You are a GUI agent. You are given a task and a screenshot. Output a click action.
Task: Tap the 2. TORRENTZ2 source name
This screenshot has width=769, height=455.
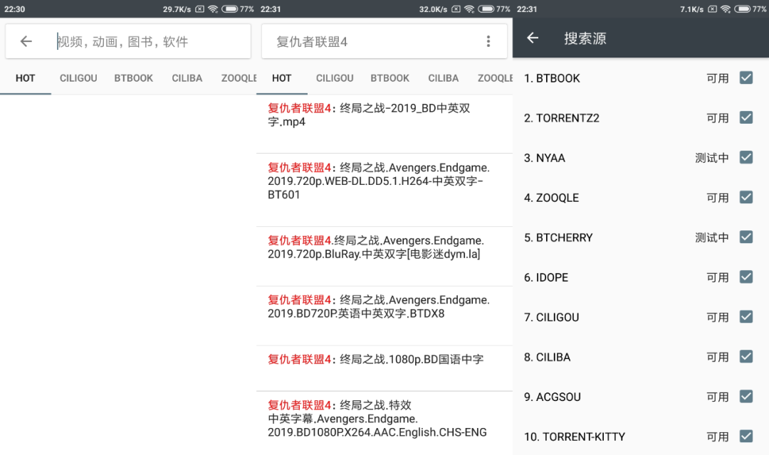click(x=562, y=118)
